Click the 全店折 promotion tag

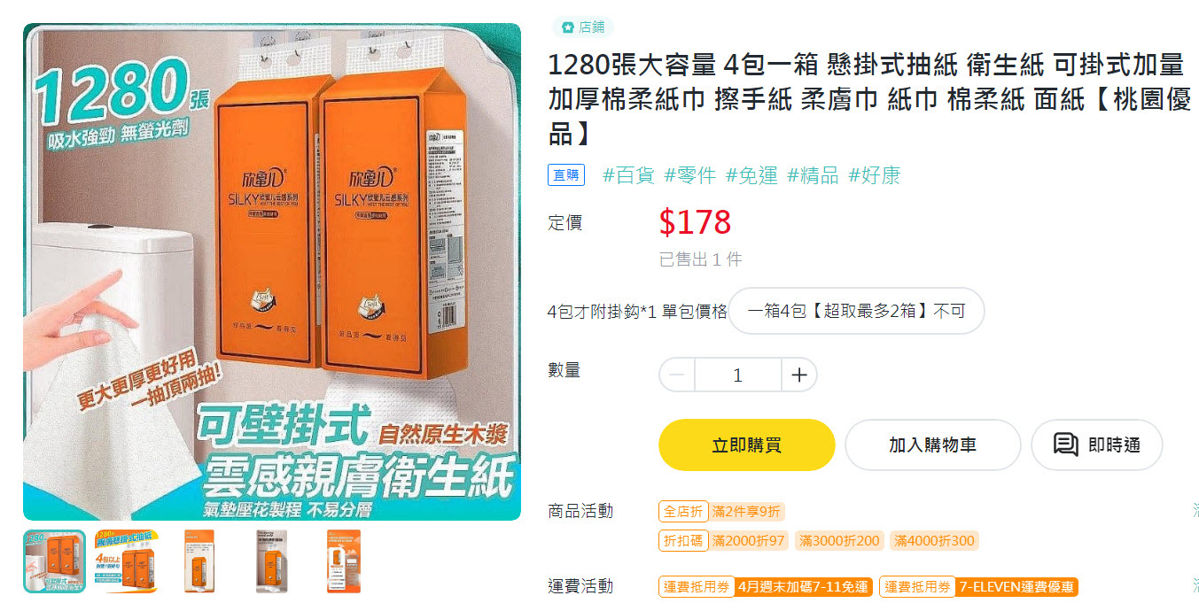(x=683, y=512)
